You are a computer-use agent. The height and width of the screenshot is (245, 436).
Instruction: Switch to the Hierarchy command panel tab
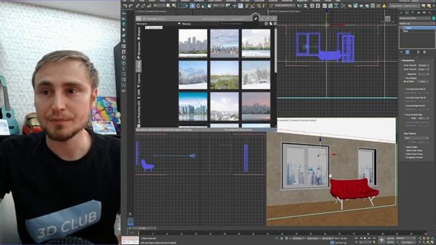(413, 13)
